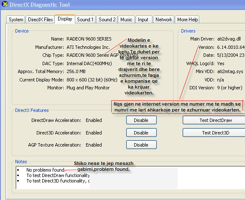Image resolution: width=245 pixels, height=200 pixels.
Task: Open the Sound 1 tab
Action: pyautogui.click(x=85, y=20)
